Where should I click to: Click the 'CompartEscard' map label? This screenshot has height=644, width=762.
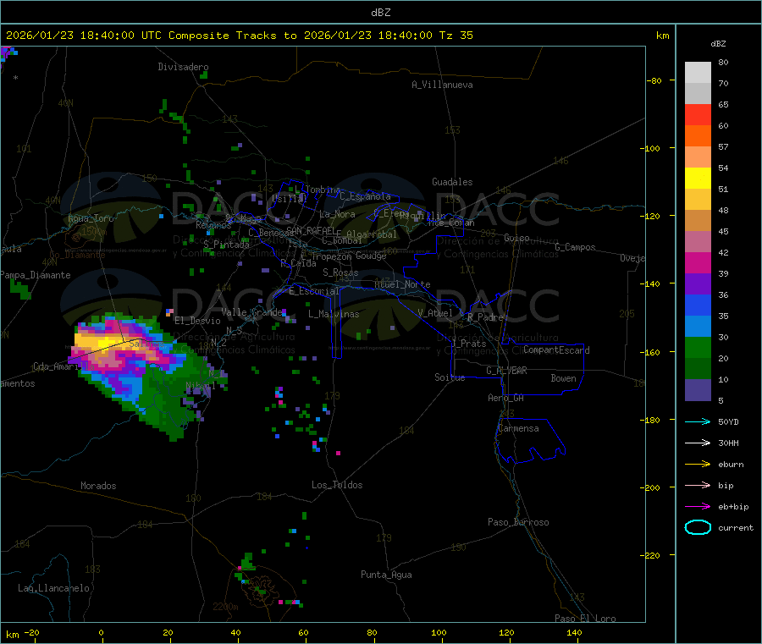click(x=556, y=350)
